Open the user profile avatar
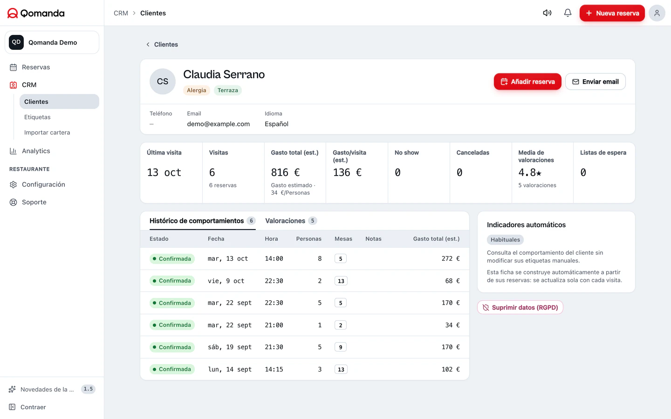 pyautogui.click(x=657, y=13)
